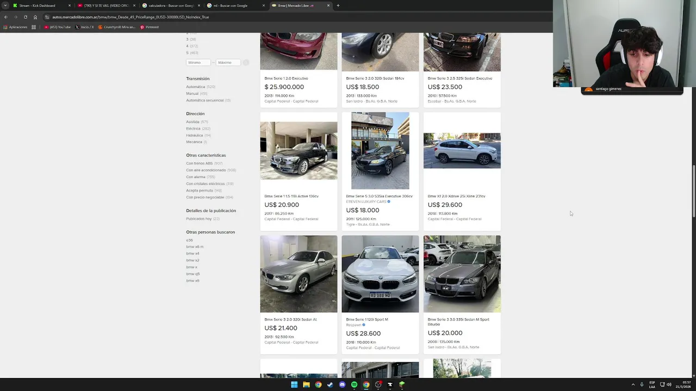
Task: Open Spotify from the taskbar
Action: pos(354,384)
